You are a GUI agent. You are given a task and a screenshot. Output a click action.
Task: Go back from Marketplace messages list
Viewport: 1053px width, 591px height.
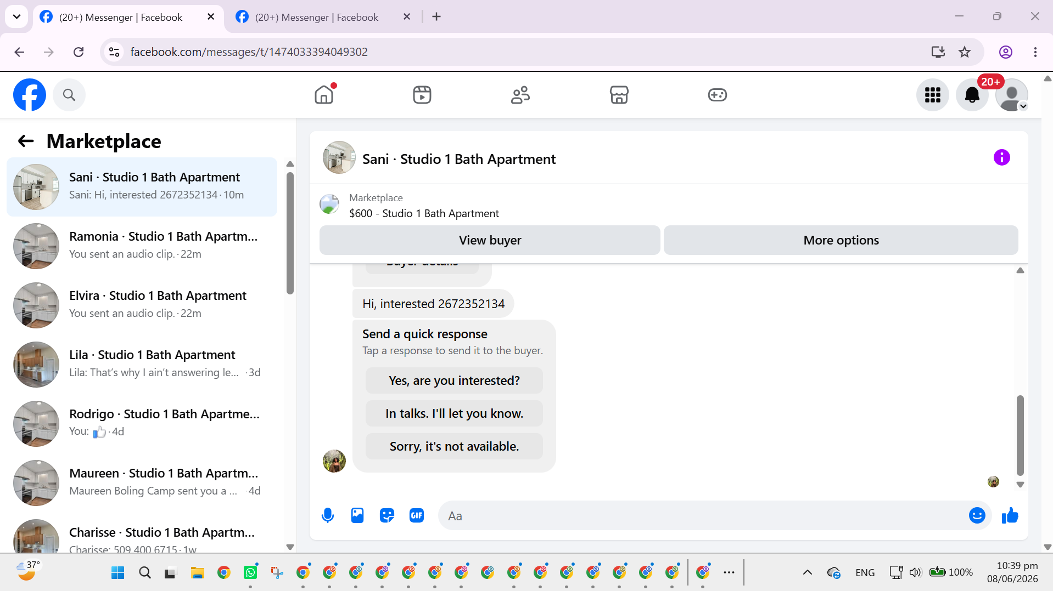click(x=26, y=141)
